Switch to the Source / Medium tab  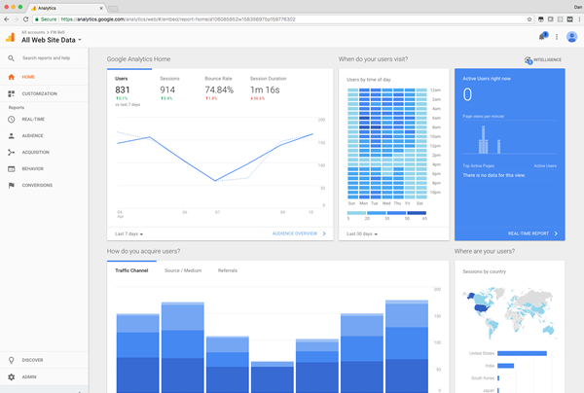click(183, 270)
